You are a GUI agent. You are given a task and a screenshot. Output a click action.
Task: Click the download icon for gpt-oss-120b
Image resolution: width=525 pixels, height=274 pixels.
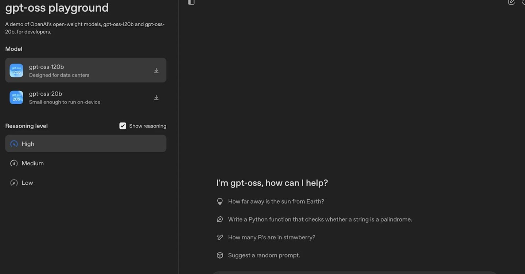(x=156, y=71)
